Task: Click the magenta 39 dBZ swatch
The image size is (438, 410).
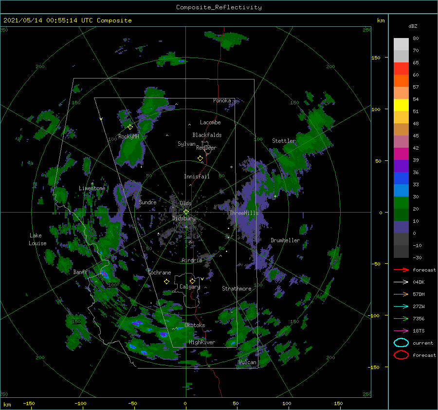Action: (x=401, y=154)
